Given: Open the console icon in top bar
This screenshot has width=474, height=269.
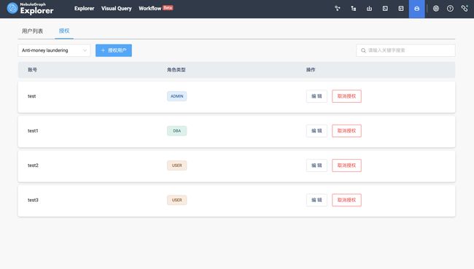Looking at the screenshot, I should tap(385, 9).
